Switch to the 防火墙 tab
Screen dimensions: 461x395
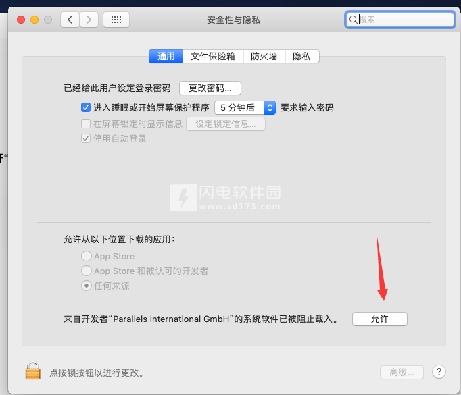264,57
